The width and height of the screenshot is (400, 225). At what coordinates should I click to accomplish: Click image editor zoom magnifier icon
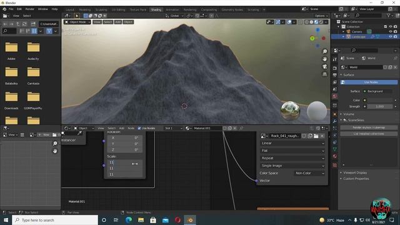click(55, 144)
